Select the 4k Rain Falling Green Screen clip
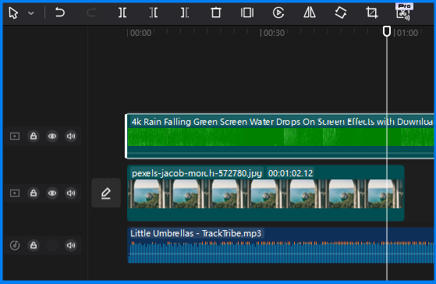Screen dimensions: 436x284 click(280, 137)
